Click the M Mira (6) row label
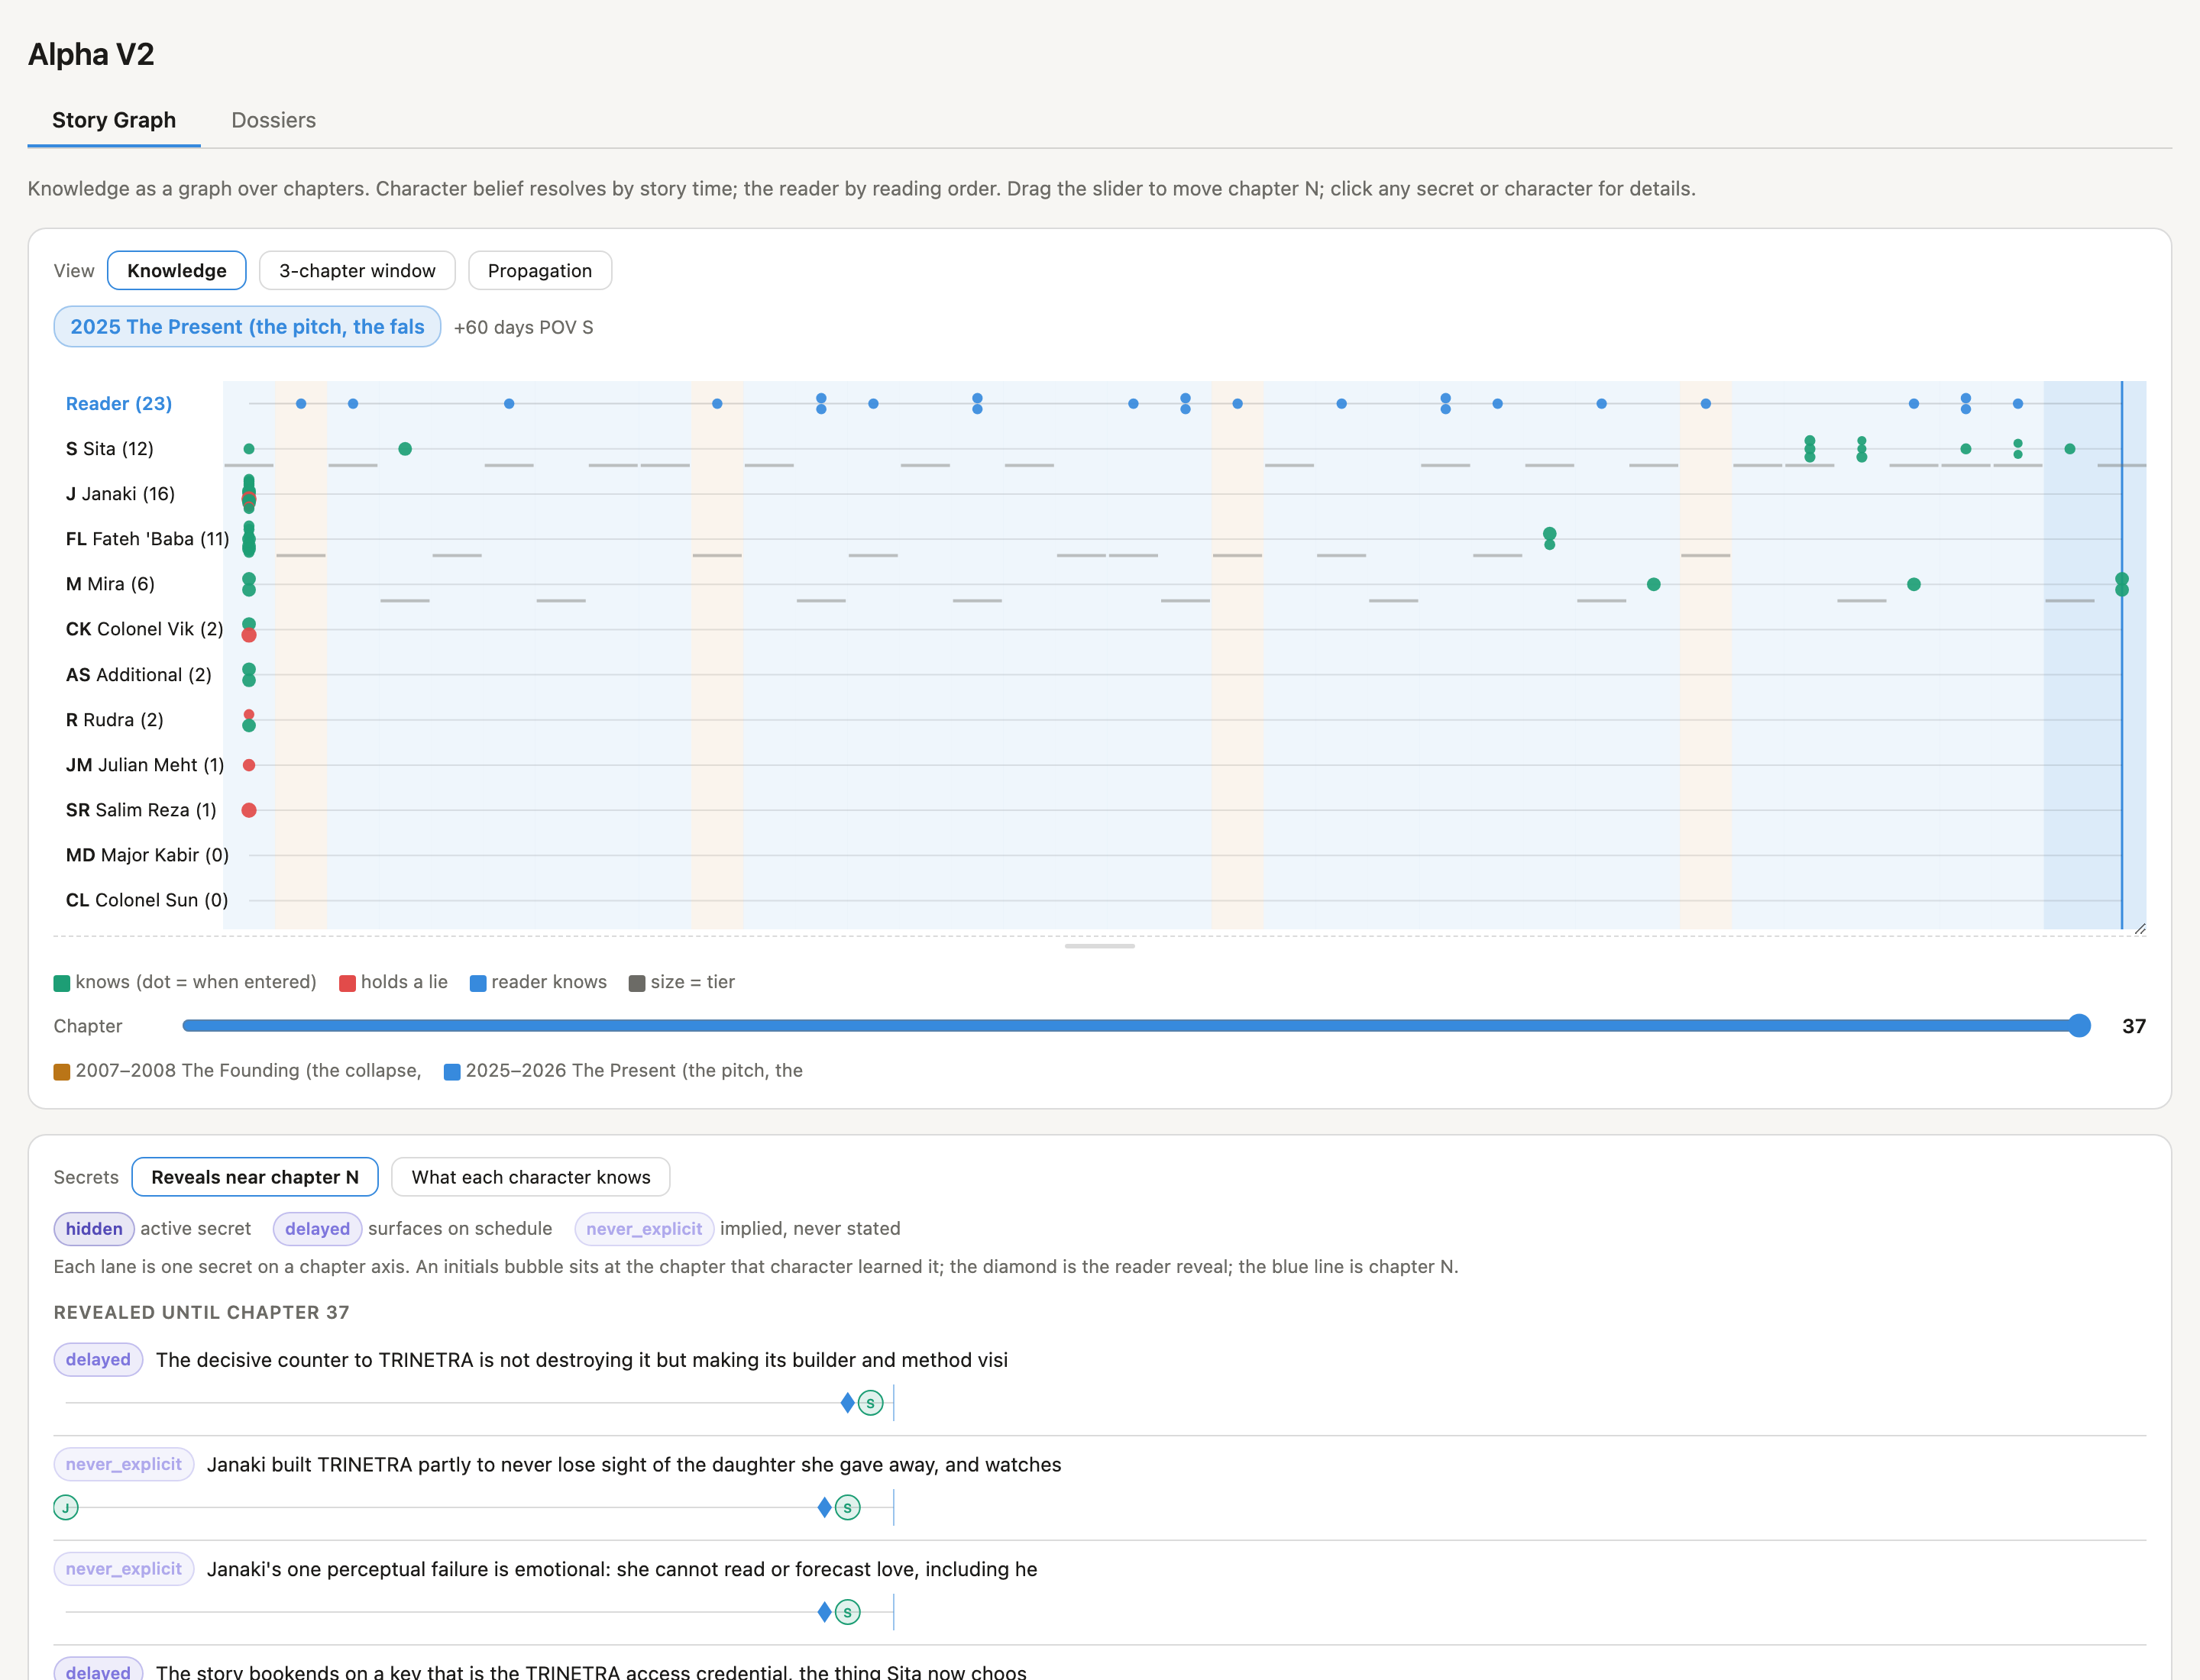Image resolution: width=2200 pixels, height=1680 pixels. click(110, 584)
